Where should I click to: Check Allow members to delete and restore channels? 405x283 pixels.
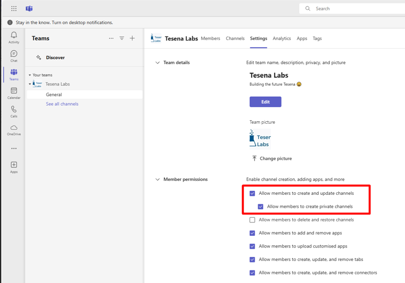(x=252, y=220)
